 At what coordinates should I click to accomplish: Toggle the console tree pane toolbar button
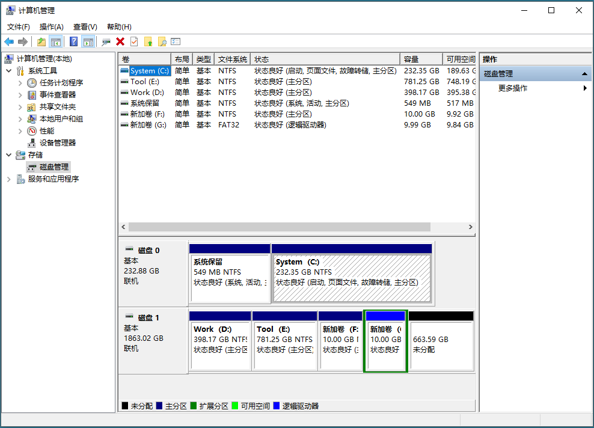[x=56, y=41]
